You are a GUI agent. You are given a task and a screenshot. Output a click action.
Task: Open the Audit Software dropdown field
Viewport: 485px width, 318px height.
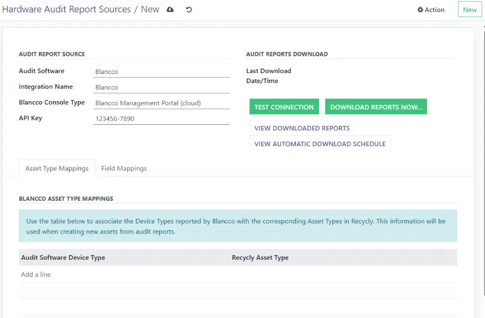tap(161, 71)
